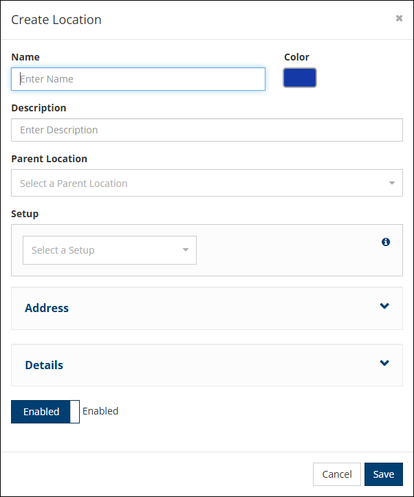
Task: Expand the Details section
Action: 206,365
